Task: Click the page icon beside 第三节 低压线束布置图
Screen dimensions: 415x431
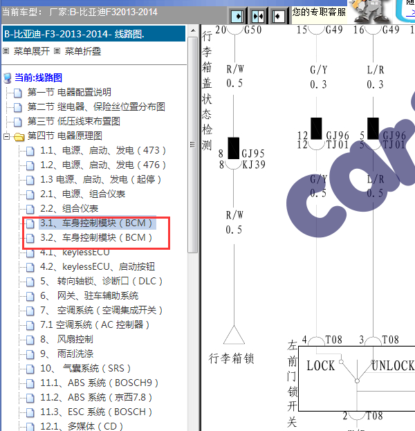Action: (x=18, y=122)
